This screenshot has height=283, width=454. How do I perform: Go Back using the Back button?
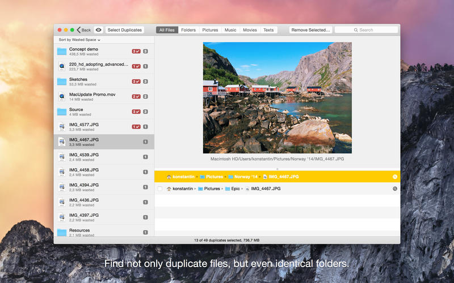[83, 30]
